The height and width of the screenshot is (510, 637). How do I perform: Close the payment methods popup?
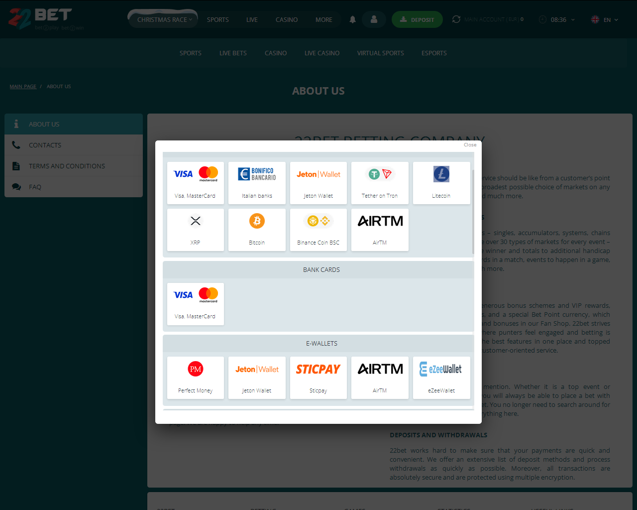pos(470,145)
